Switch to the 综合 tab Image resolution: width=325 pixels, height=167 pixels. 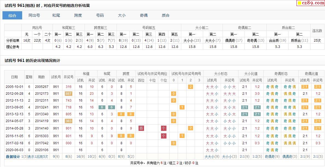[12, 16]
